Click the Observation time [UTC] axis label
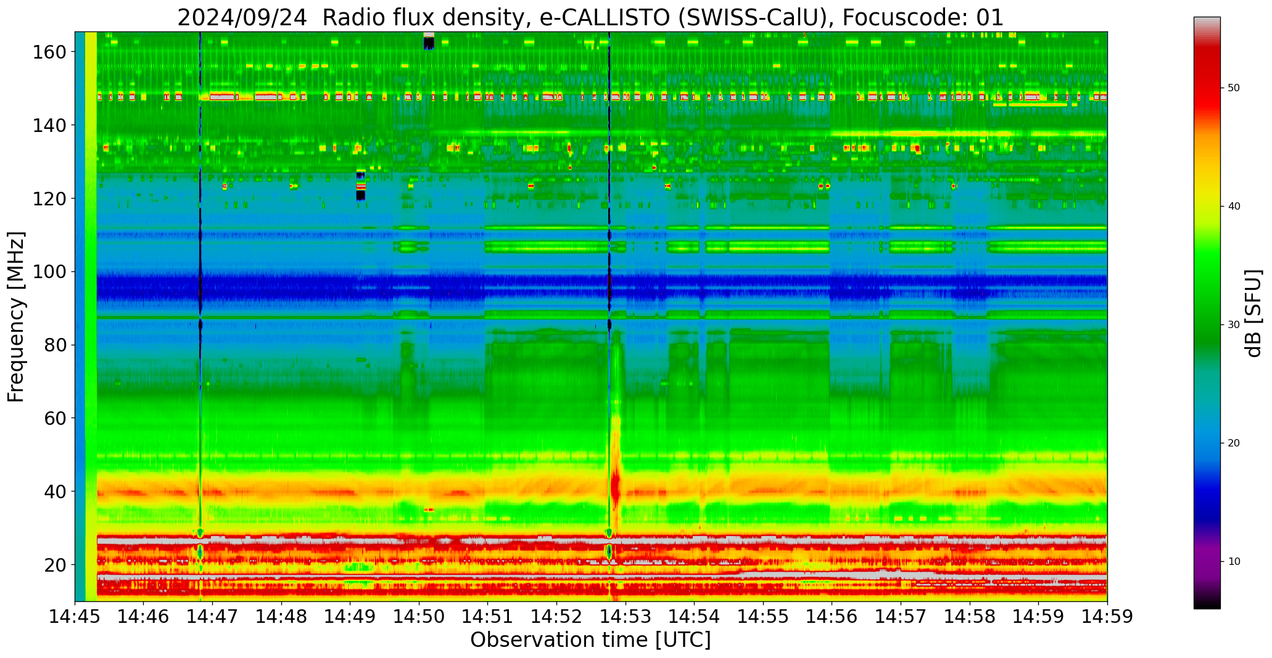 coord(590,639)
